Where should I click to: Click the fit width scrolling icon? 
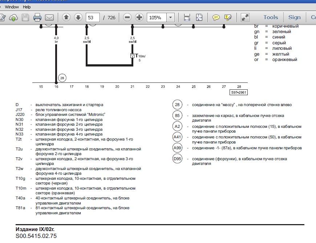click(187, 17)
